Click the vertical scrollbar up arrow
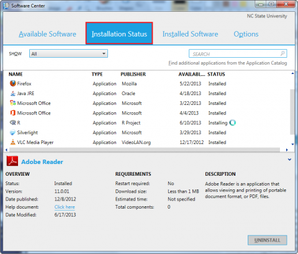 point(292,73)
